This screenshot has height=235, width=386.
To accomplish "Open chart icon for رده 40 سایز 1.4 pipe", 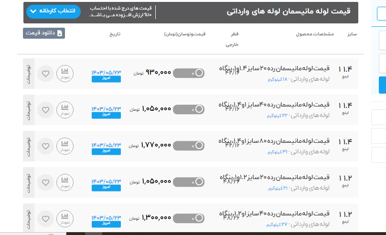I will [x=64, y=110].
